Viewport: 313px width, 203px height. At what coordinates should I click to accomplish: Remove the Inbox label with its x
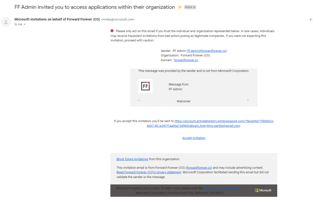[x=194, y=7]
